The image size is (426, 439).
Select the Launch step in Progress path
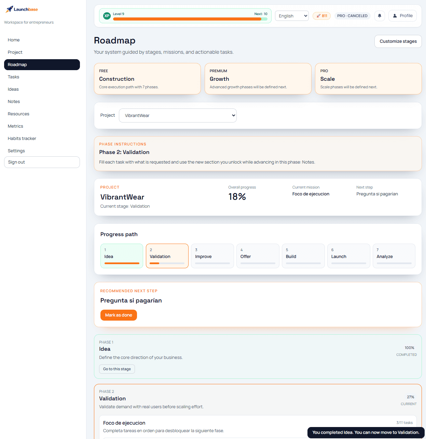pyautogui.click(x=348, y=256)
